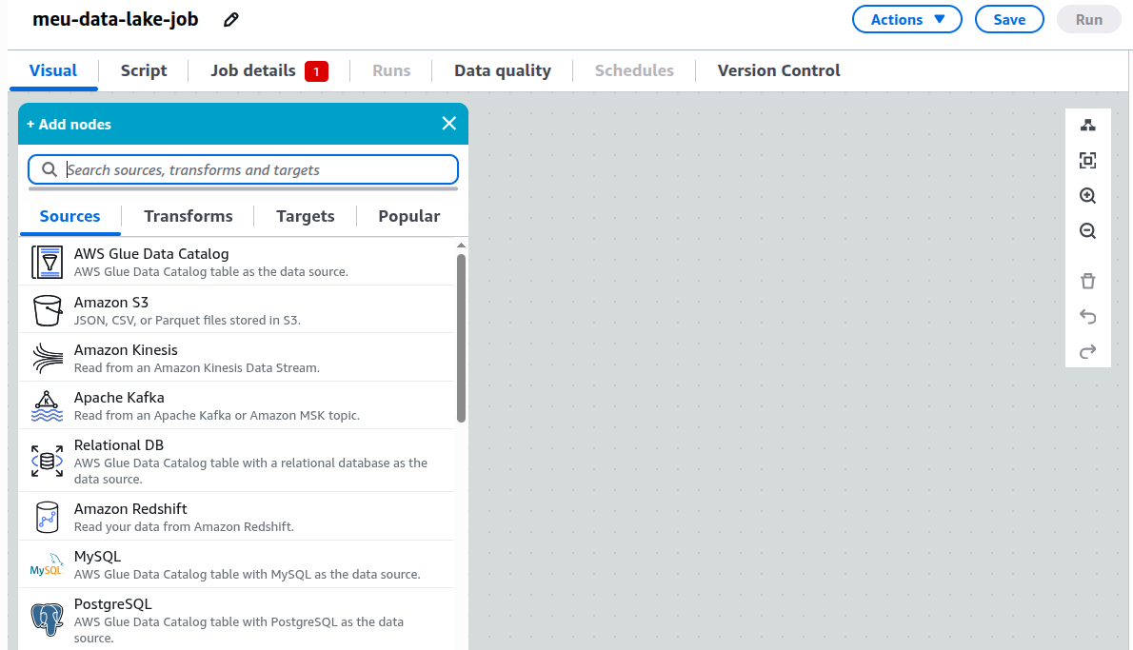The height and width of the screenshot is (650, 1133).
Task: Open the Version Control tab
Action: click(x=778, y=70)
